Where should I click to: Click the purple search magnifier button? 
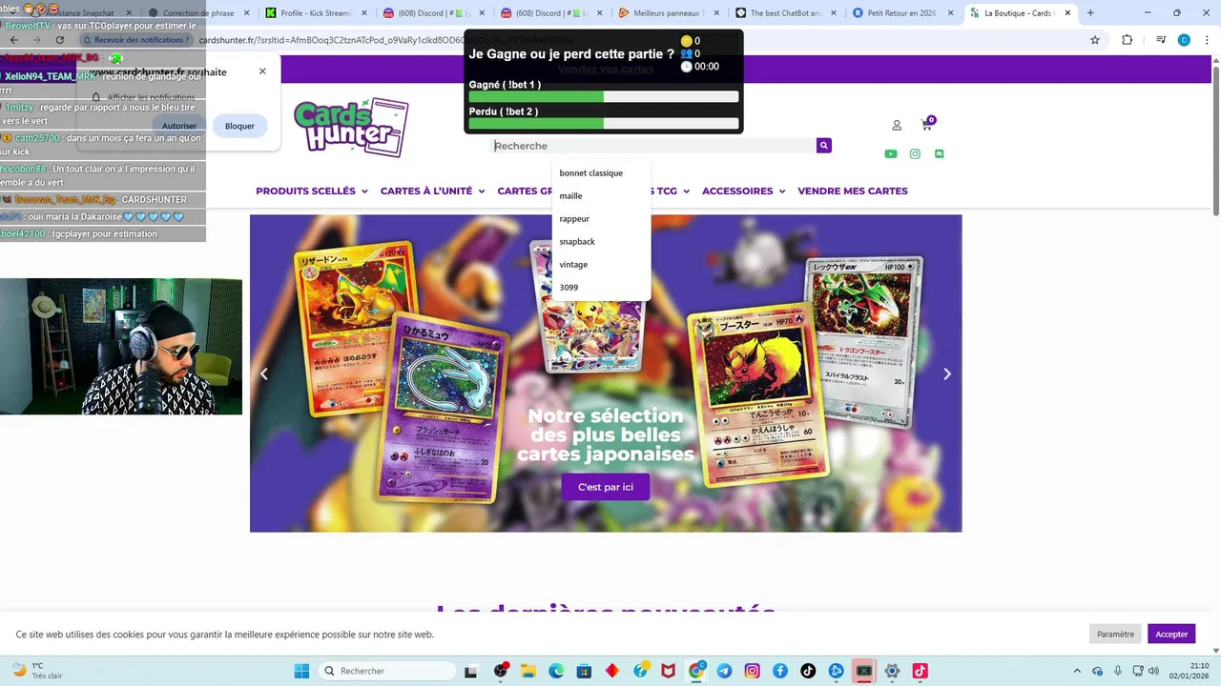click(824, 146)
